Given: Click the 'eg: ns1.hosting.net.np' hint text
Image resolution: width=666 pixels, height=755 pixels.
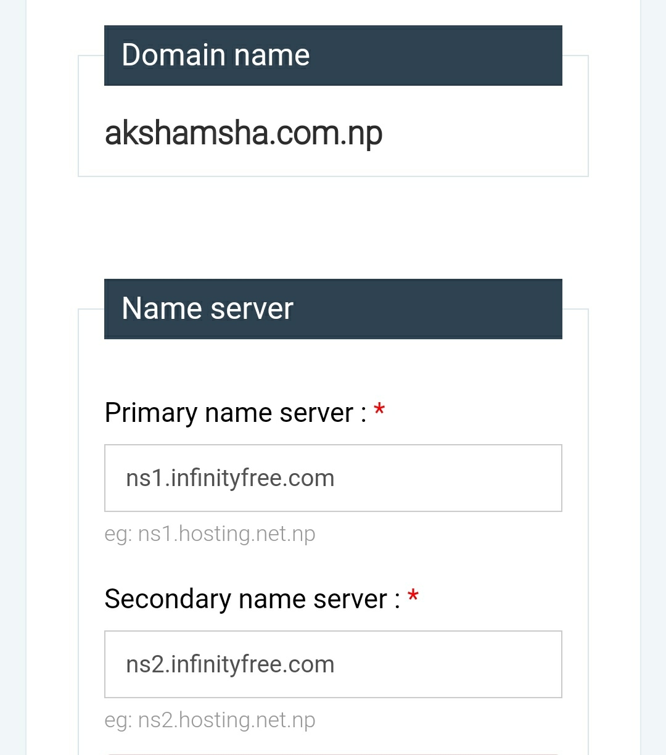Looking at the screenshot, I should tap(210, 534).
